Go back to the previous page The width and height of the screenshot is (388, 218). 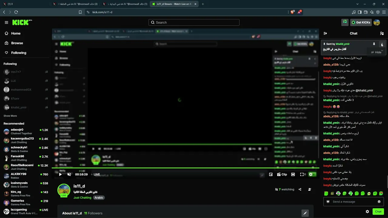[4, 12]
